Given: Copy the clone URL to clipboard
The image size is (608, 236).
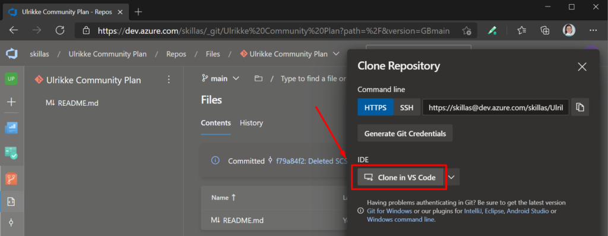Looking at the screenshot, I should tap(580, 107).
